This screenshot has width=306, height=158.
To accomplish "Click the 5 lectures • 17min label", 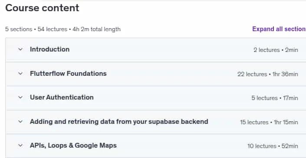I will 275,98.
